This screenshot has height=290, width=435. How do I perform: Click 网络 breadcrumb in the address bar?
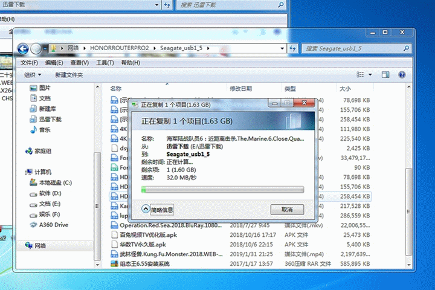(x=73, y=48)
